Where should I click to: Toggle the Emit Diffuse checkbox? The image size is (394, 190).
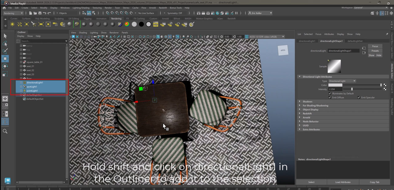tap(330, 97)
